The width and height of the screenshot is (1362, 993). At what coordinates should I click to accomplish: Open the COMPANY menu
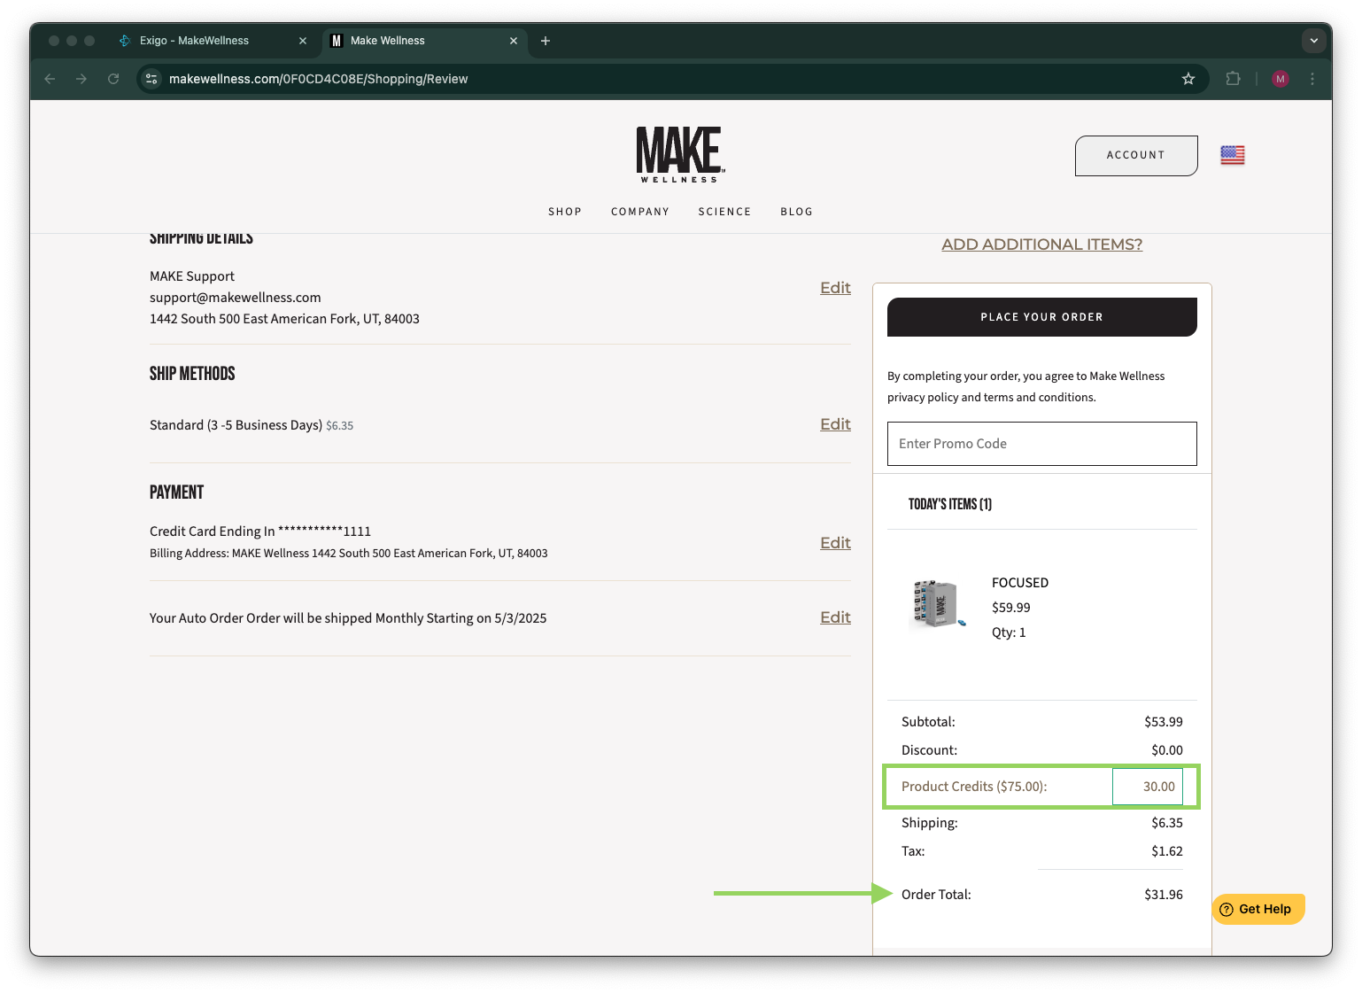point(640,212)
